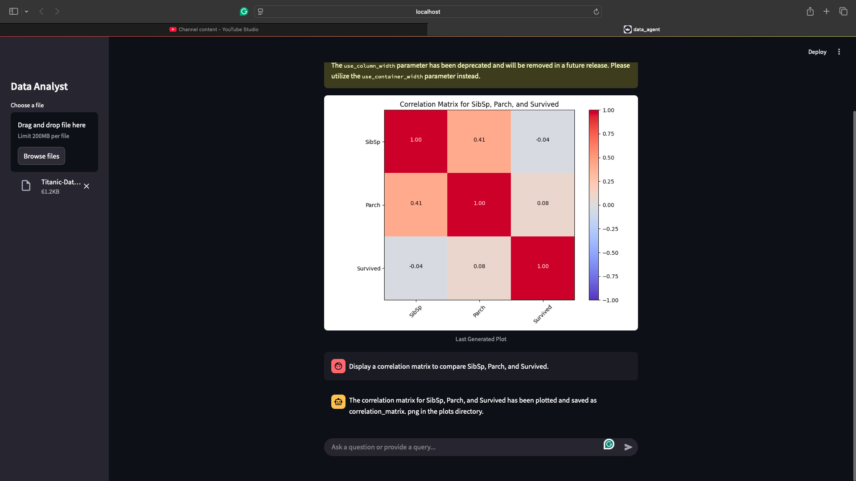Click the localhost address bar

(x=428, y=12)
